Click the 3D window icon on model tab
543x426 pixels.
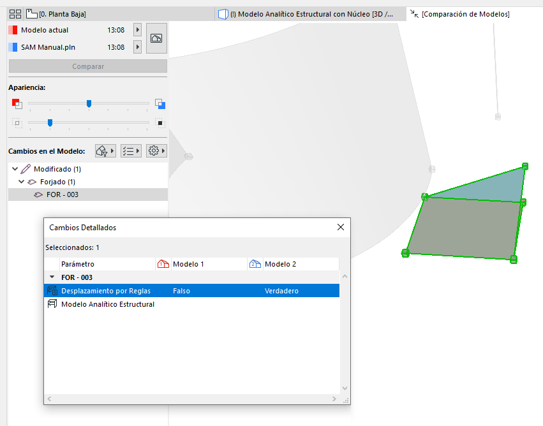click(223, 14)
